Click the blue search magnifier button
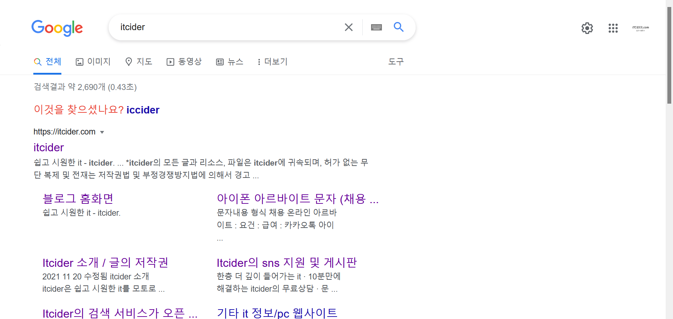This screenshot has height=319, width=673. [399, 27]
